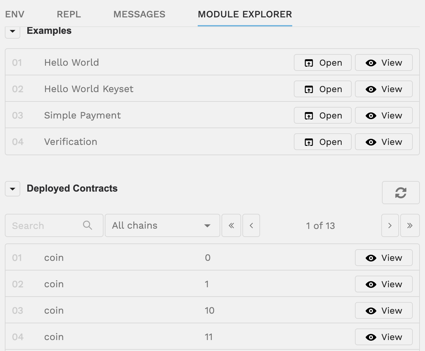This screenshot has height=351, width=425.
Task: Go to the last page using double-arrow control
Action: 410,225
